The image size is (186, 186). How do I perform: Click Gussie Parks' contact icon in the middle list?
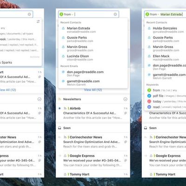click(63, 38)
